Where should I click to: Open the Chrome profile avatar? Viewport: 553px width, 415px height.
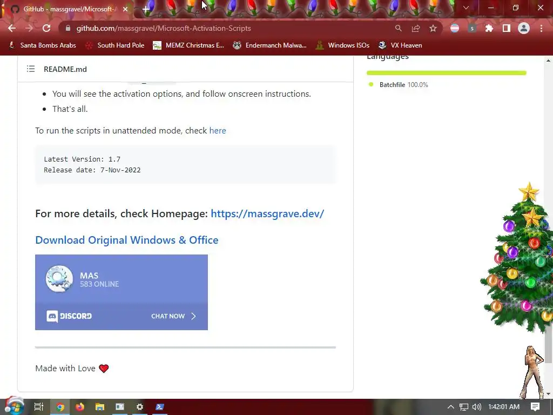[524, 28]
